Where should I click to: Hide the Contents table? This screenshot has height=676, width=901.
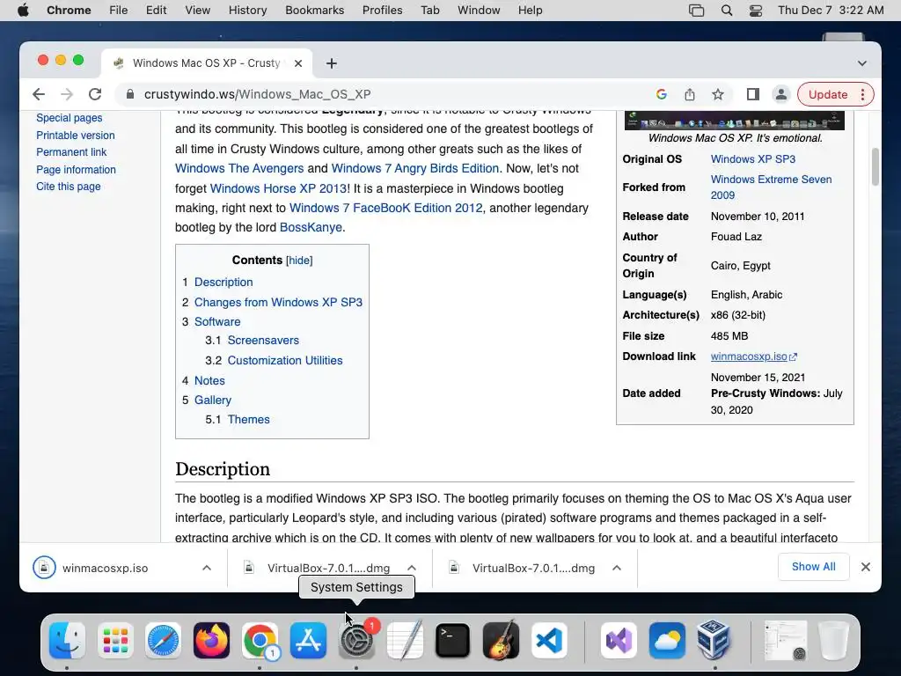(299, 261)
